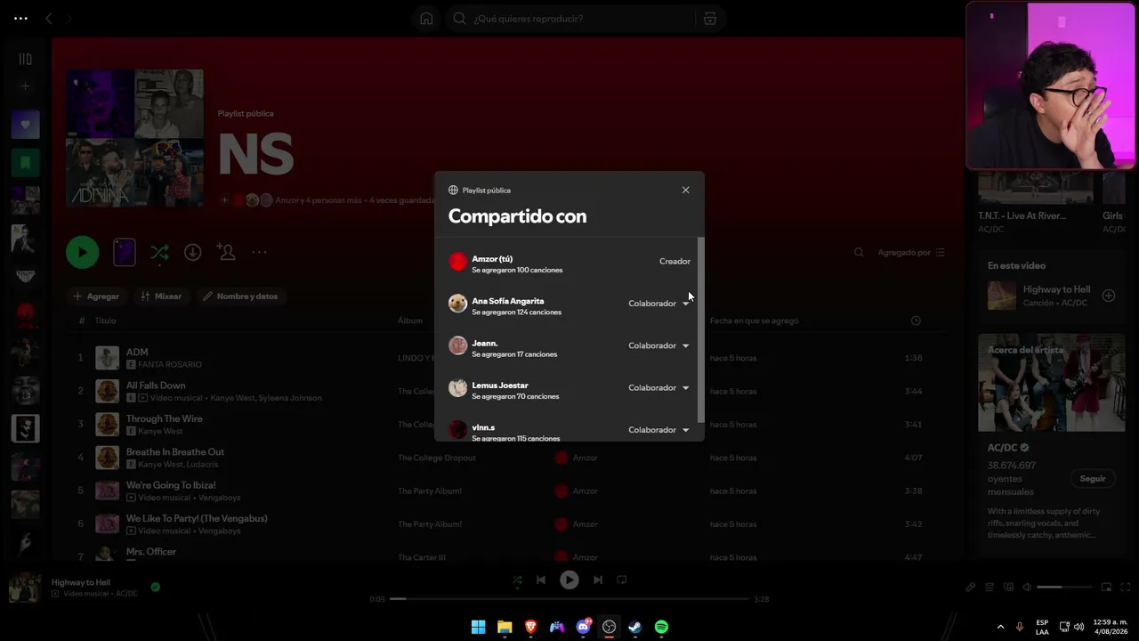Screen dimensions: 1139x641
Task: Open File Explorer from the taskbar
Action: tap(505, 627)
